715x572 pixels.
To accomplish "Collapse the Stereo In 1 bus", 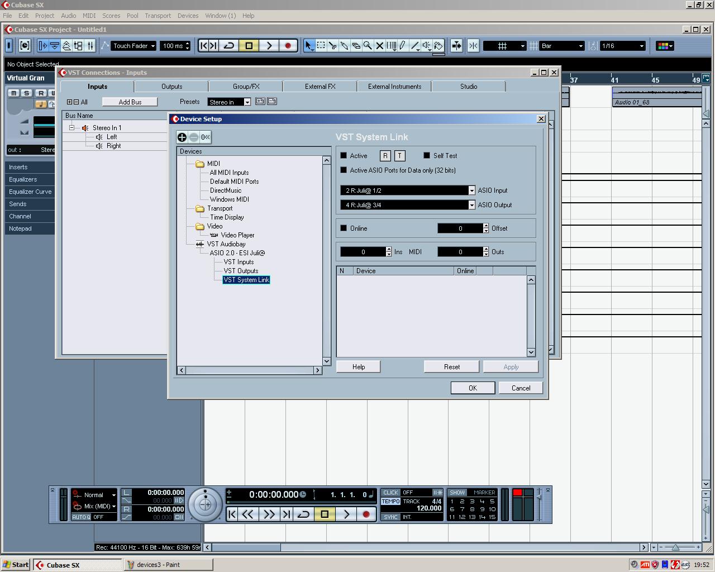I will click(x=72, y=128).
